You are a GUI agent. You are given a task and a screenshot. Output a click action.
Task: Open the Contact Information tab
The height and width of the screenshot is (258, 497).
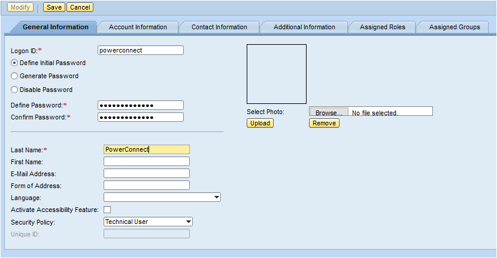[219, 27]
